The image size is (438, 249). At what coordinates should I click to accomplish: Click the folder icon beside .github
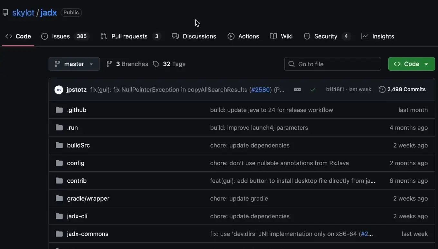(59, 110)
